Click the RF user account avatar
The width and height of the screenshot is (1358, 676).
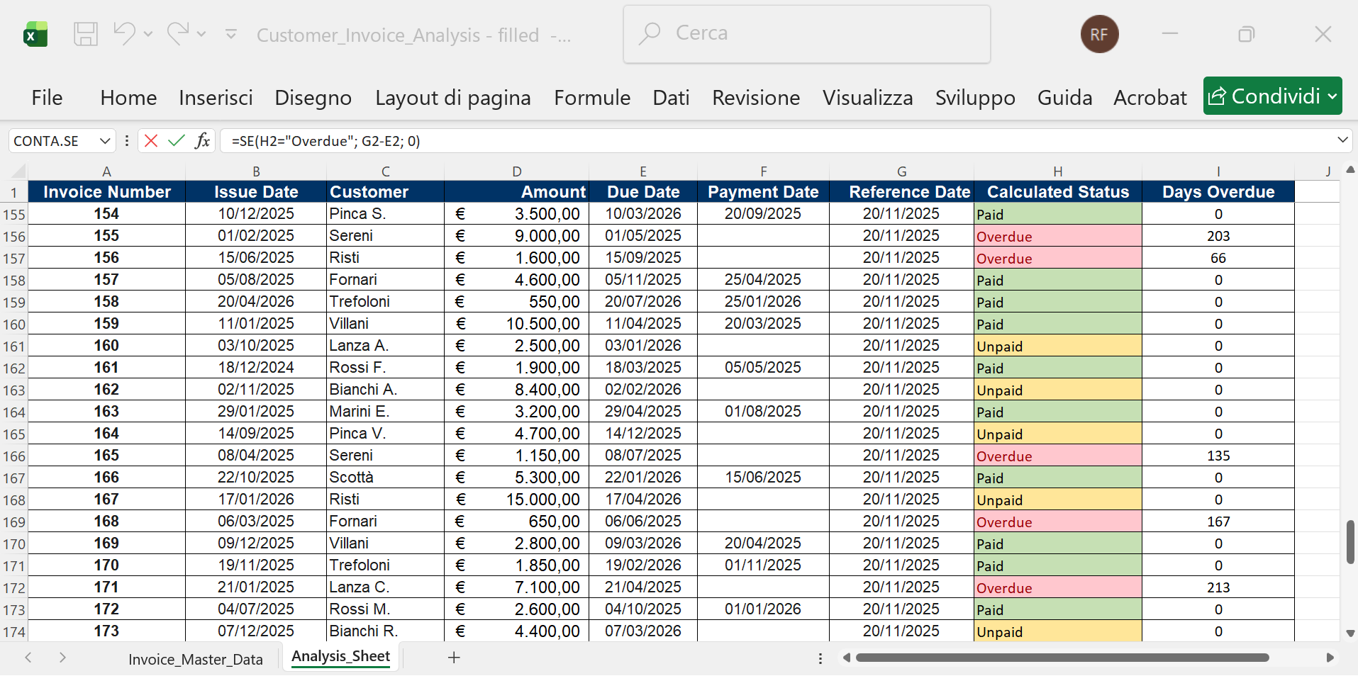1098,33
